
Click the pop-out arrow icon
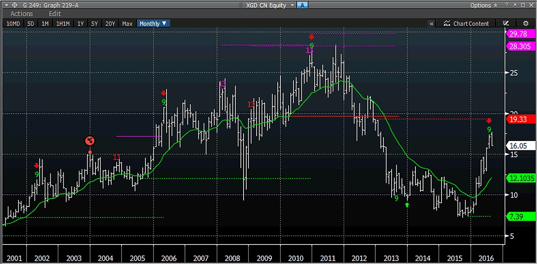(x=514, y=5)
